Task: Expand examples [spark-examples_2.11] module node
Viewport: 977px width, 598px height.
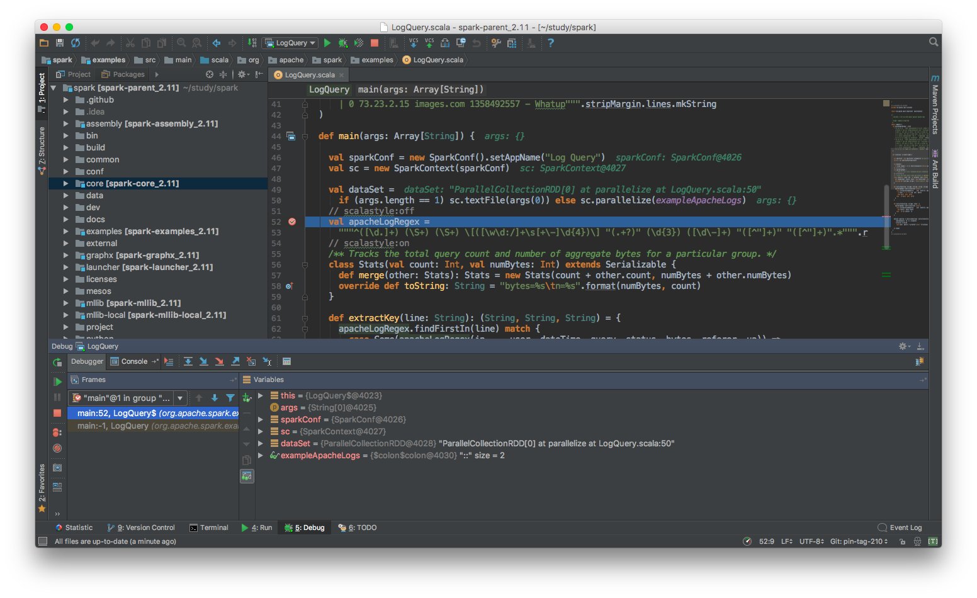Action: [x=65, y=231]
